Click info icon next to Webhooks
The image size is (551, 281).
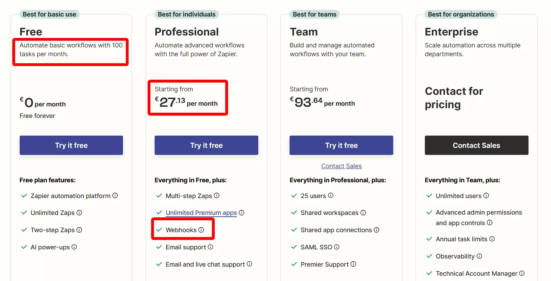(201, 230)
